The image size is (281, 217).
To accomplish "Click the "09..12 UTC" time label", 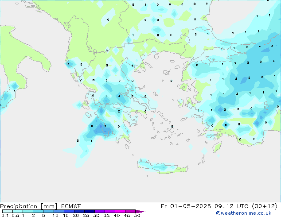I will pyautogui.click(x=231, y=206).
